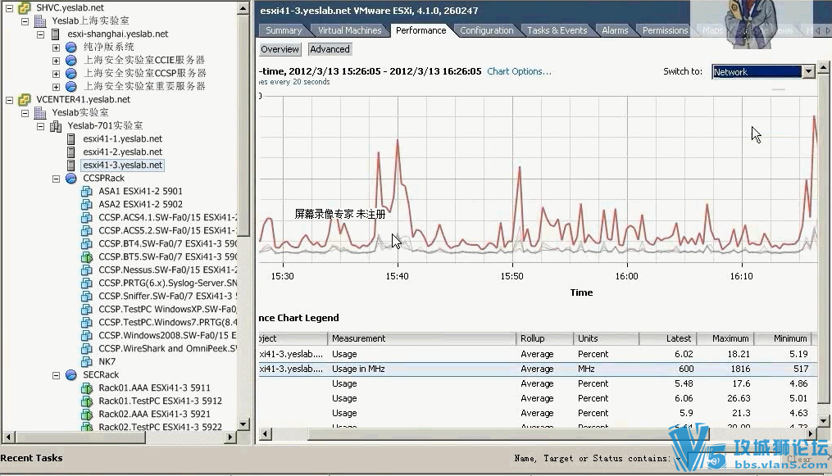Click the CCSPRack resource pool icon
This screenshot has width=832, height=476.
click(71, 179)
